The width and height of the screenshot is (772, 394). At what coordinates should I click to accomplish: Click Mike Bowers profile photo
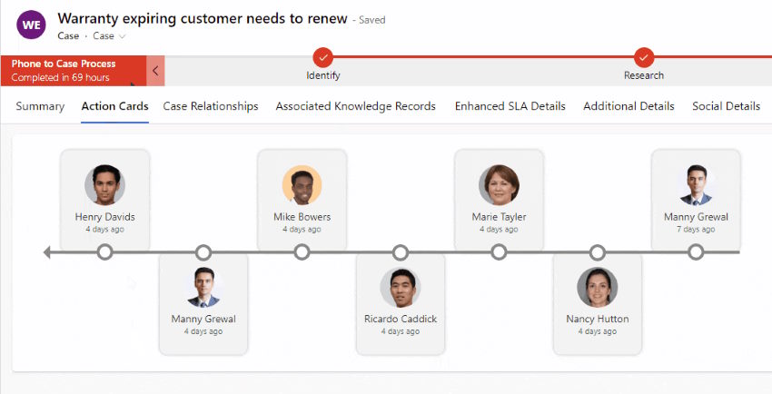[x=302, y=185]
